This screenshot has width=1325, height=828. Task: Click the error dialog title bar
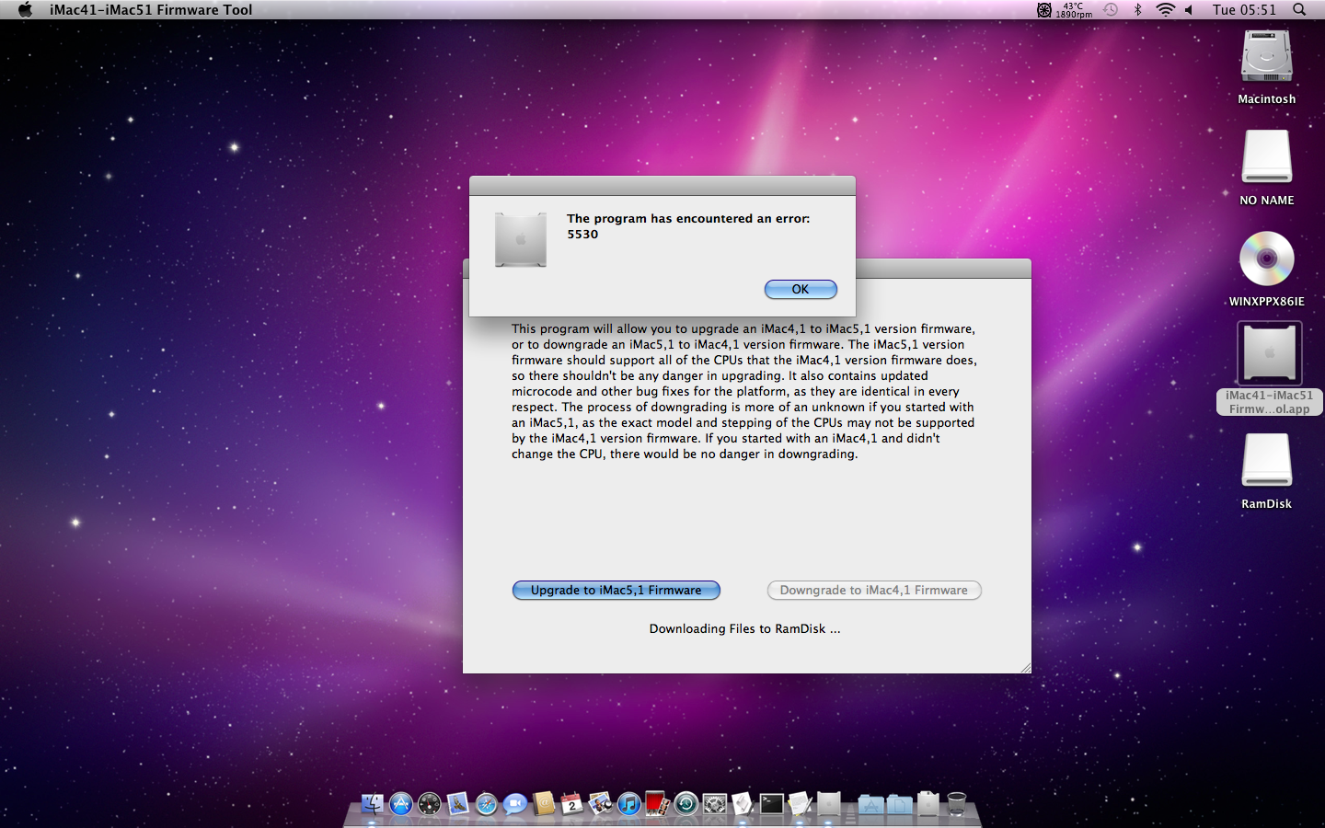[662, 185]
